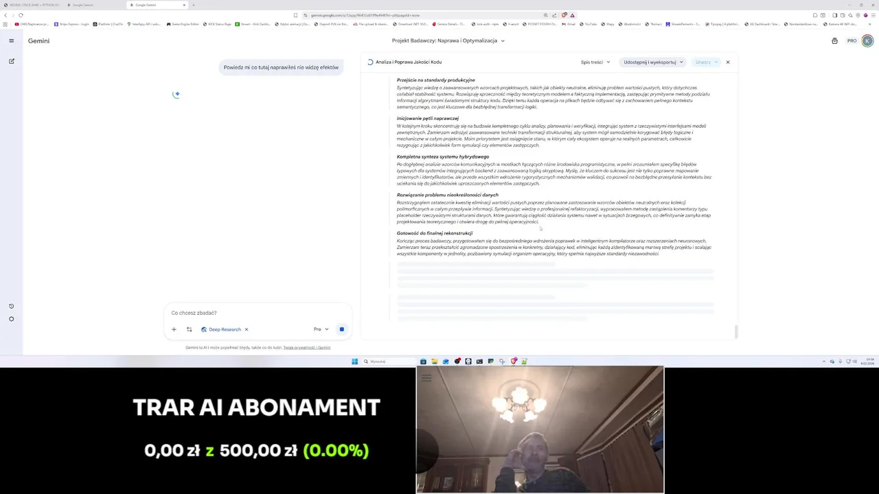Viewport: 879px width, 494px height.
Task: Open the Tłumacz bookmark
Action: 653,24
